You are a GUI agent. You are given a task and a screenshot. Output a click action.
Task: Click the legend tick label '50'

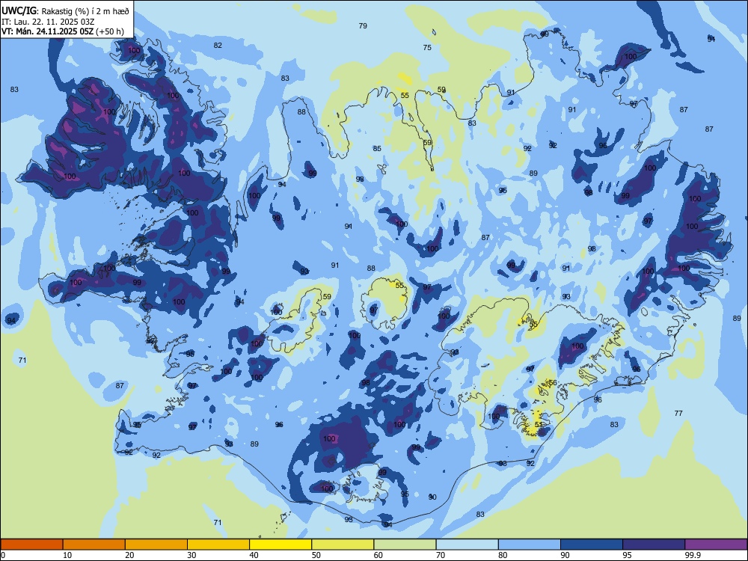click(x=316, y=555)
